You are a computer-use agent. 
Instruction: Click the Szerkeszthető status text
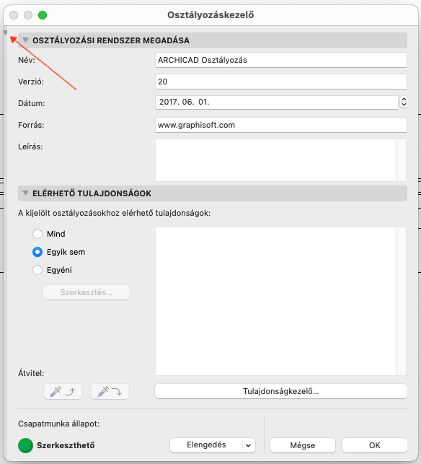66,445
